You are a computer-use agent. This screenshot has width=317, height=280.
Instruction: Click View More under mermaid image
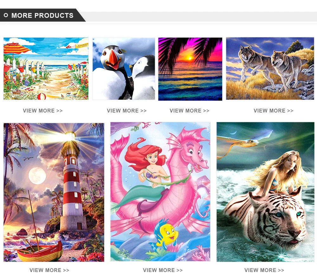pyautogui.click(x=163, y=270)
